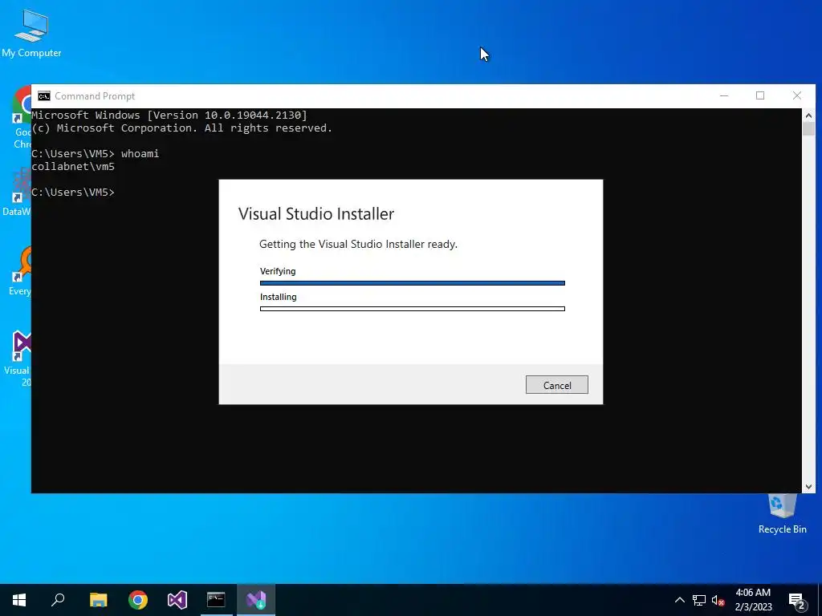The width and height of the screenshot is (822, 616).
Task: Show hidden system tray icons
Action: (x=679, y=600)
